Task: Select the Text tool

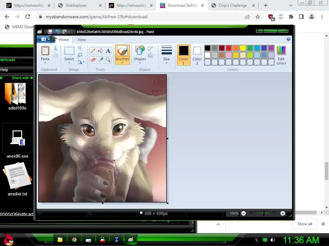Action: tap(108, 51)
